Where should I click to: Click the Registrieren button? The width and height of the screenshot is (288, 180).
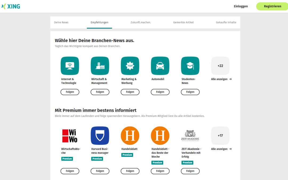pyautogui.click(x=272, y=6)
